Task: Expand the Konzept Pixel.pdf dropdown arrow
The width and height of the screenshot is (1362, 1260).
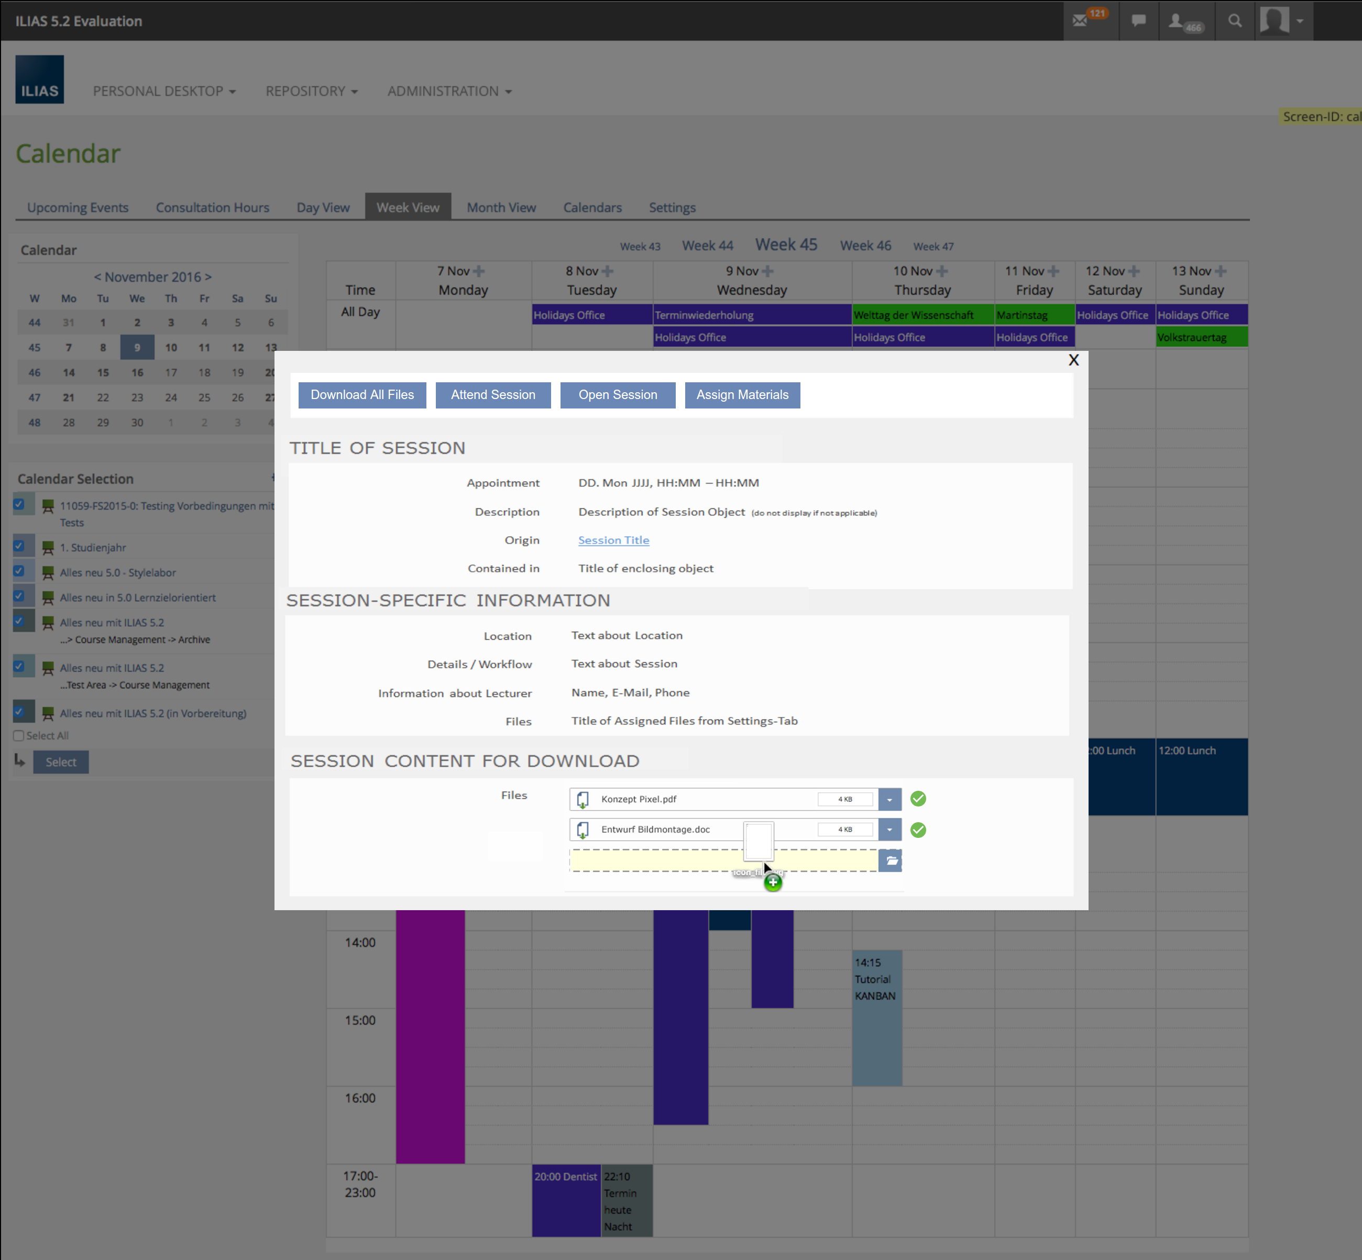Action: tap(889, 799)
